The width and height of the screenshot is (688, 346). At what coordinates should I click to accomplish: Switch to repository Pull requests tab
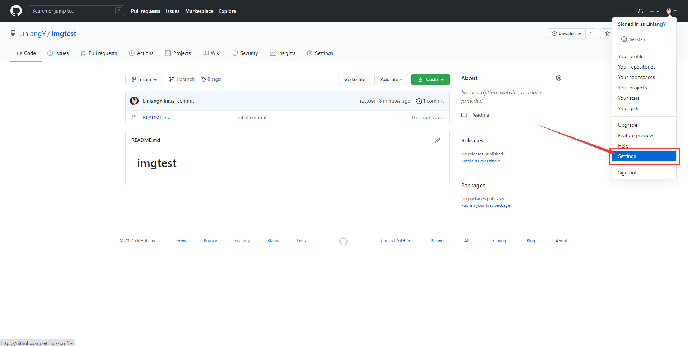pyautogui.click(x=99, y=53)
